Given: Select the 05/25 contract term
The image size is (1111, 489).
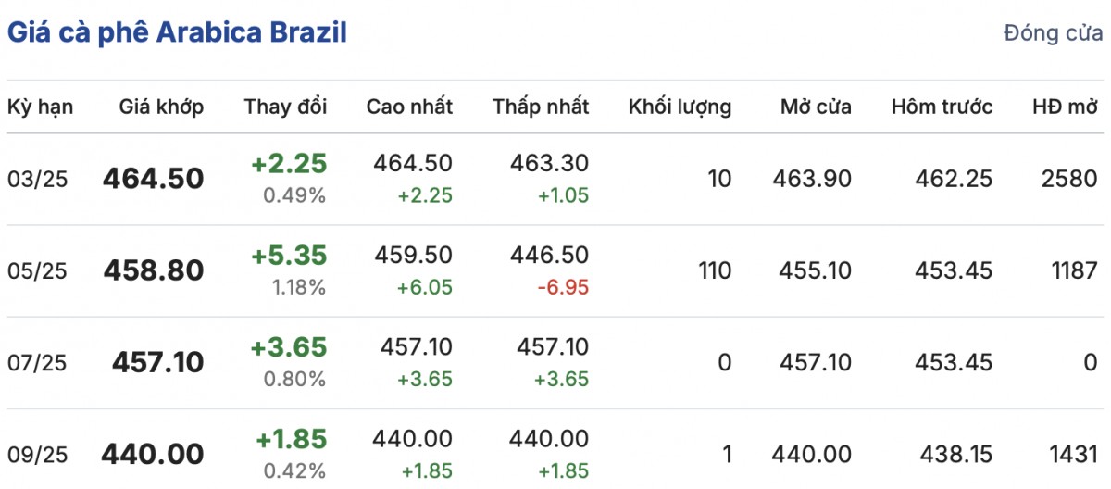Looking at the screenshot, I should pos(38,270).
